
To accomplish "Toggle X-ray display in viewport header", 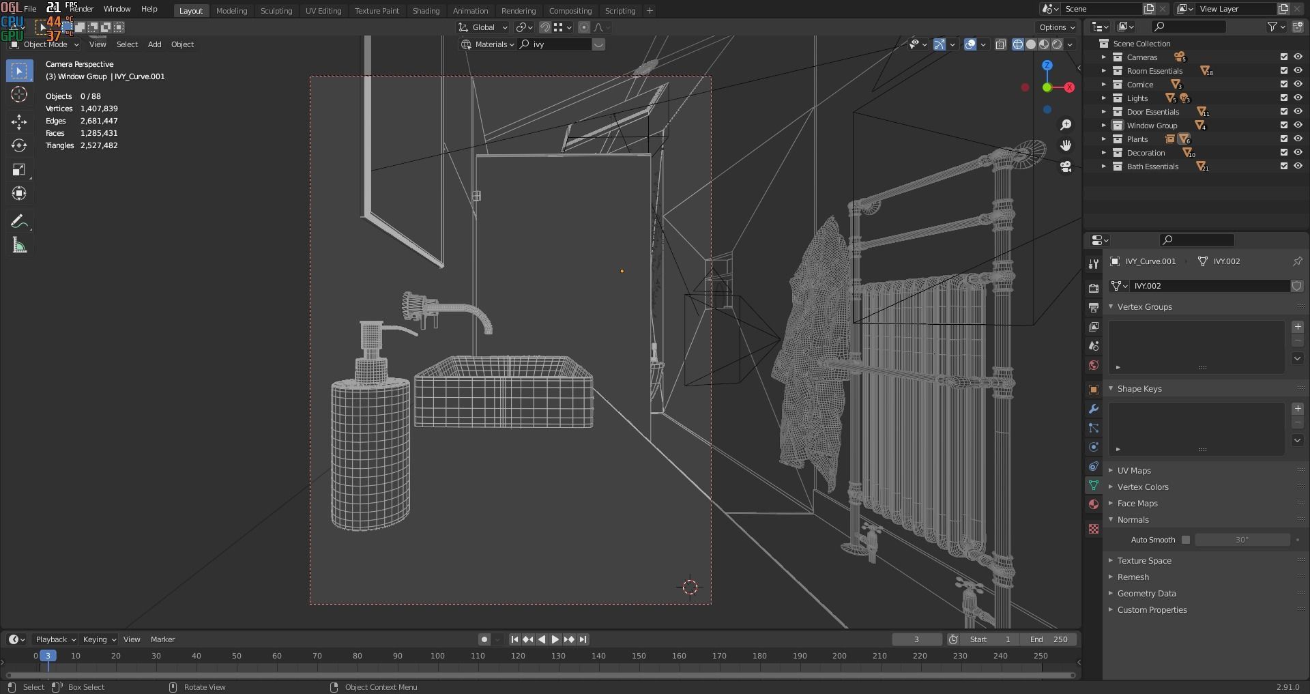I will (x=1001, y=44).
